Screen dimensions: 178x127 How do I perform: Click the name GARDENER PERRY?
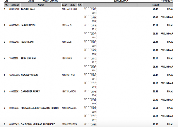pyautogui.click(x=31, y=91)
